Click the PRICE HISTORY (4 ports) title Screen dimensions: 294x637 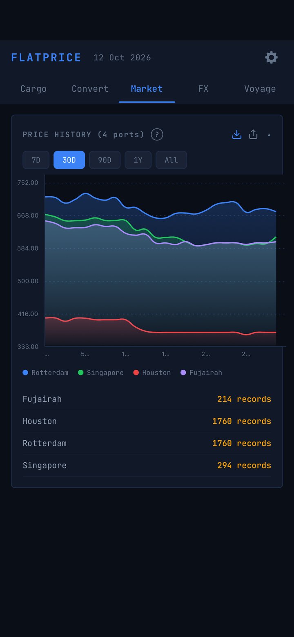click(x=84, y=135)
